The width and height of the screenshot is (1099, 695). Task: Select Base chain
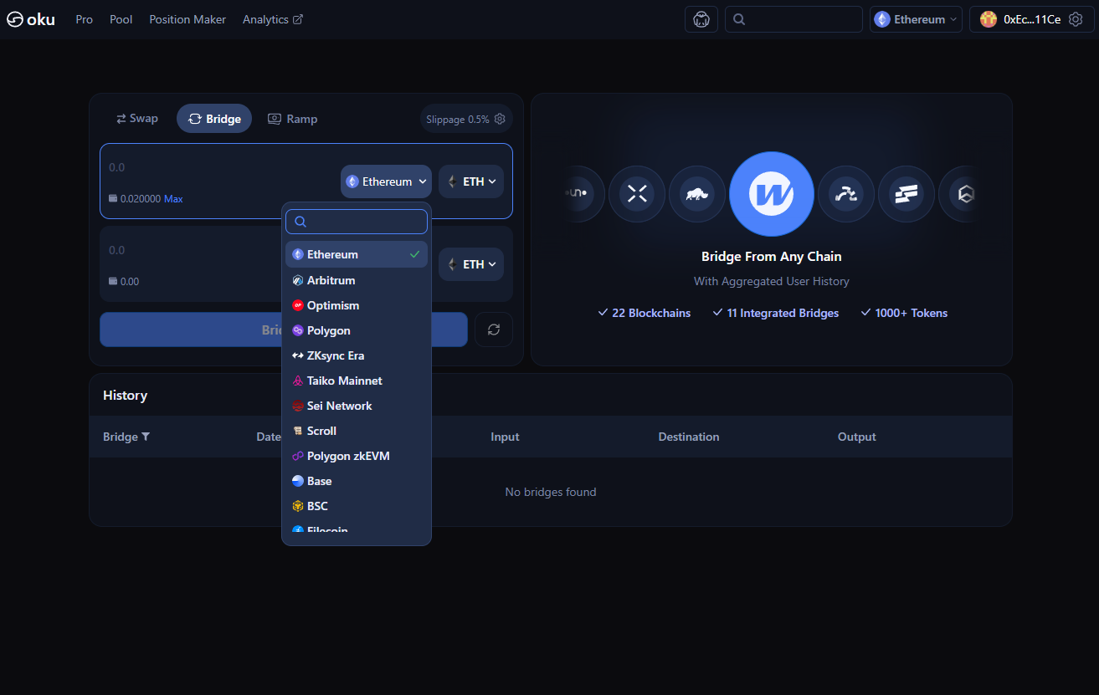point(357,481)
